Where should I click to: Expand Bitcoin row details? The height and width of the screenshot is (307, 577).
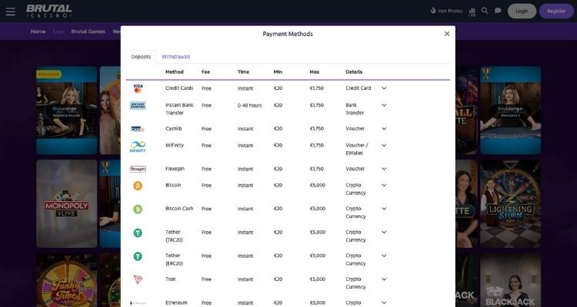coord(384,185)
